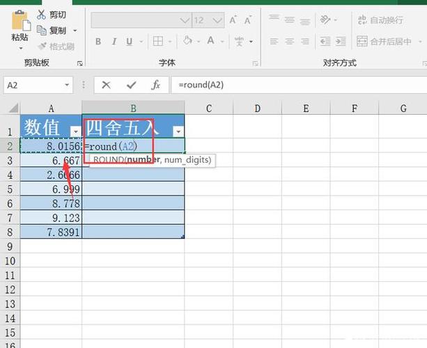Select row 10 header
The image size is (427, 348).
pyautogui.click(x=10, y=261)
